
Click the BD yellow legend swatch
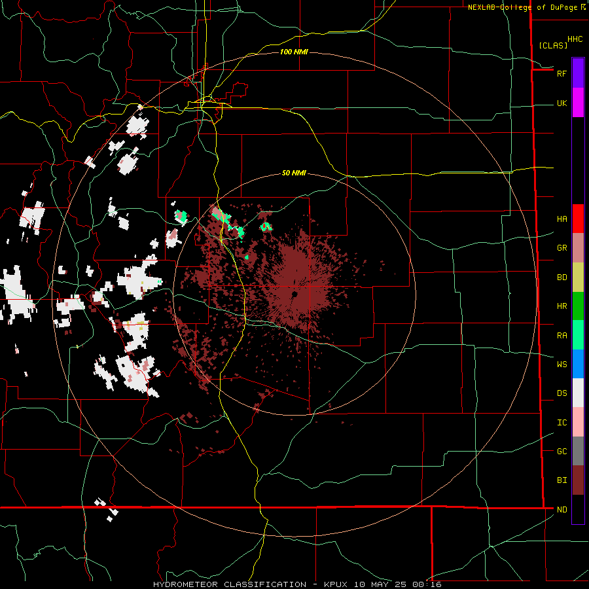click(x=578, y=277)
